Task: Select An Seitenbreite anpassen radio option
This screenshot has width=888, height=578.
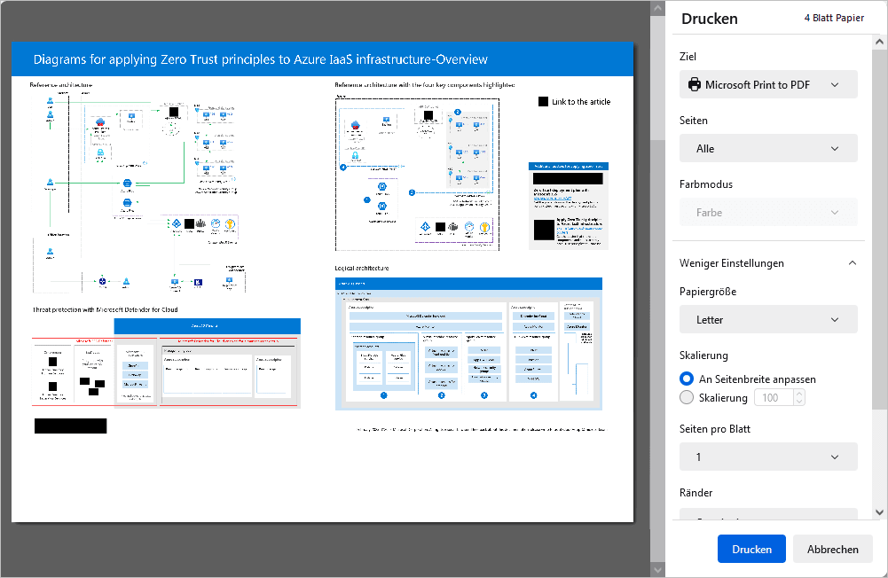Action: [x=687, y=379]
